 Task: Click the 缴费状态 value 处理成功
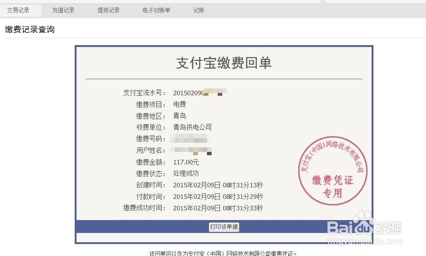coord(186,173)
